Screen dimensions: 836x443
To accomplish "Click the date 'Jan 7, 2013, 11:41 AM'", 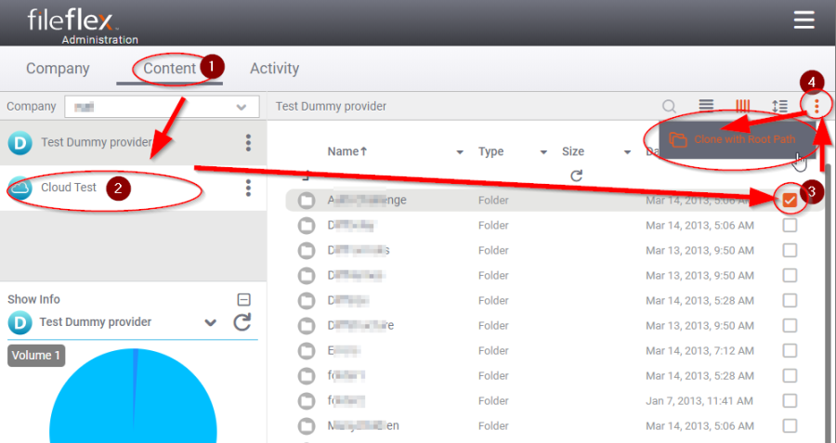I will click(699, 401).
